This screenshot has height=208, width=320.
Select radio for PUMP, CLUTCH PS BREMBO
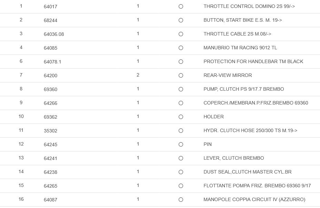(x=181, y=89)
